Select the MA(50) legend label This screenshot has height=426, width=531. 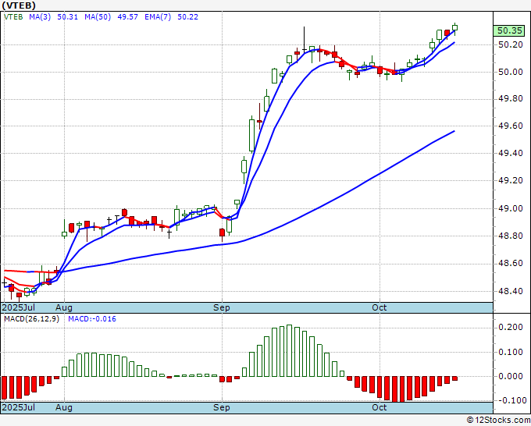point(98,17)
